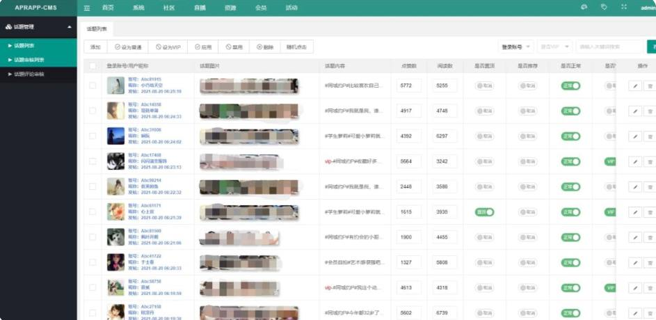
Task: Click the 添加 add button
Action: point(95,47)
